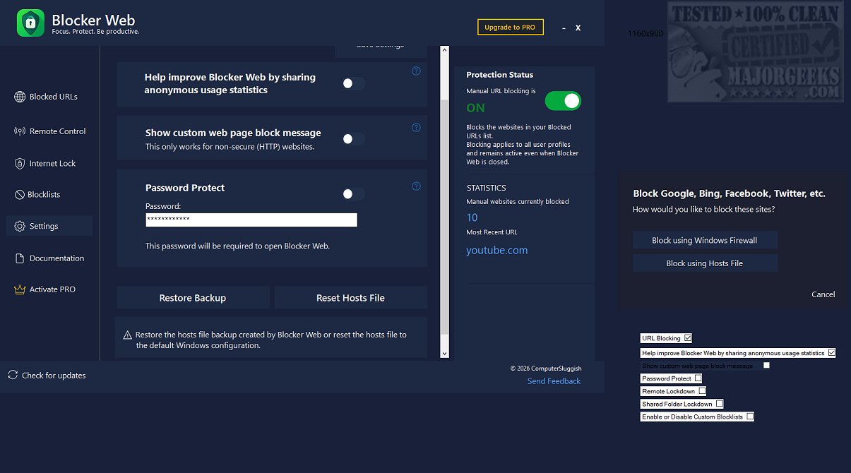Screen dimensions: 851x473
Task: Open help for custom block message option
Action: coord(416,128)
